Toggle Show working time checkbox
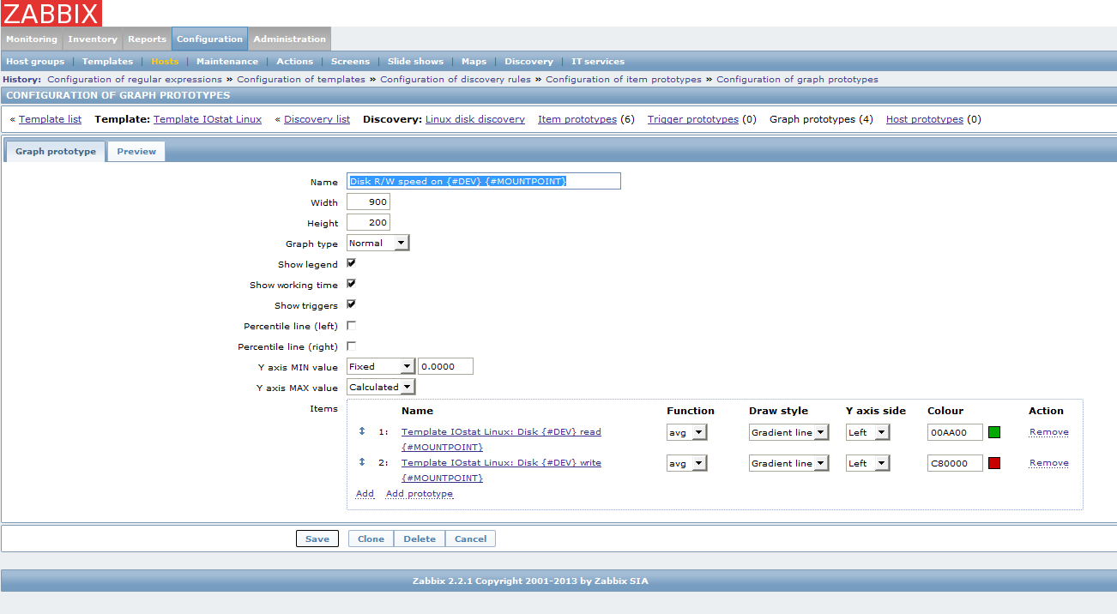Screen dimensions: 1117x614 pyautogui.click(x=351, y=284)
